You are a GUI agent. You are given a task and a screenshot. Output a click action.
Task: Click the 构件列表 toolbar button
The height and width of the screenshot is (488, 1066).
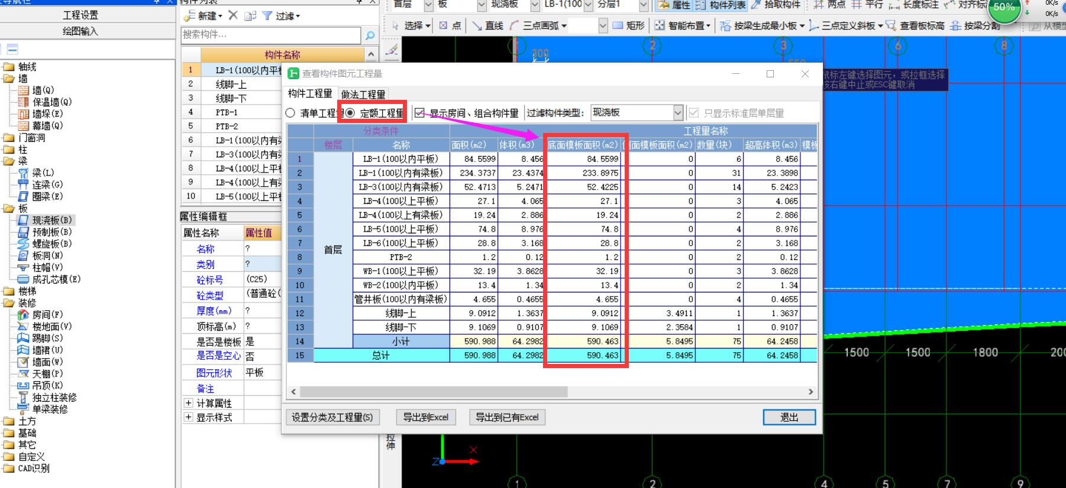pos(721,5)
